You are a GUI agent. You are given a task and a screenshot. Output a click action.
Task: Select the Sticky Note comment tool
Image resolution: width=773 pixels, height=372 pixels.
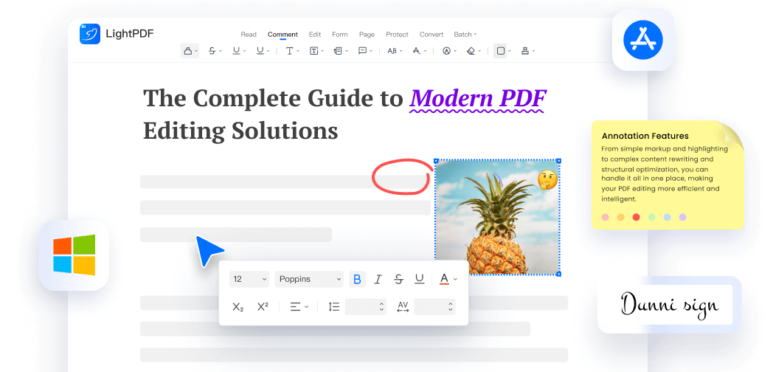point(362,51)
